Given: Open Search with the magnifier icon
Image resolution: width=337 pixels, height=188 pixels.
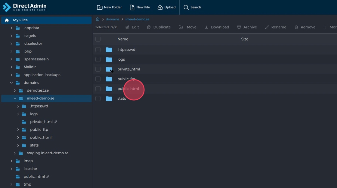Looking at the screenshot, I should (x=186, y=7).
